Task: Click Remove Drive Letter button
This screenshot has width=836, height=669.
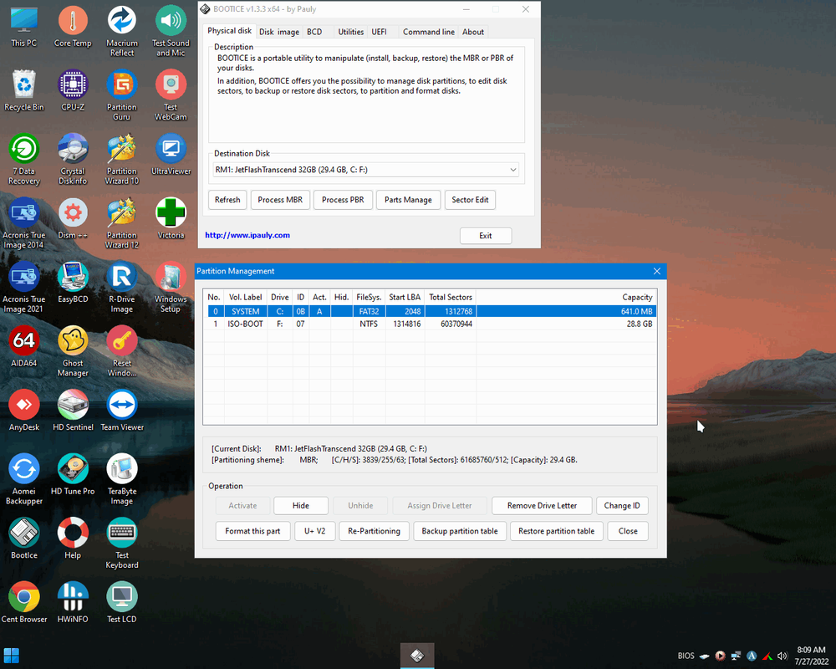Action: click(x=542, y=506)
